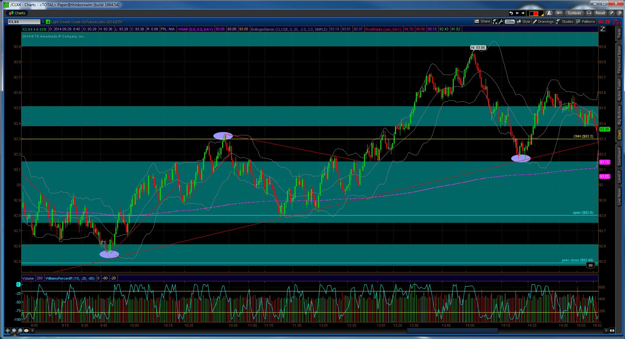The height and width of the screenshot is (339, 625).
Task: Select the crosshair pan tool icon
Action: pos(8,331)
